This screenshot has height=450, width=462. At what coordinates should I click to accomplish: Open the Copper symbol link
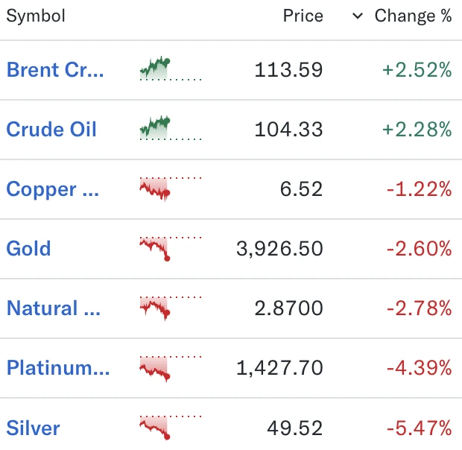[52, 189]
